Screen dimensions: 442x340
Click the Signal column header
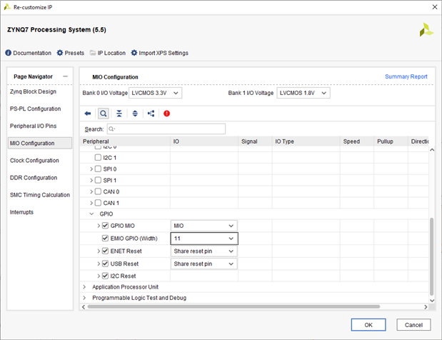coord(255,141)
